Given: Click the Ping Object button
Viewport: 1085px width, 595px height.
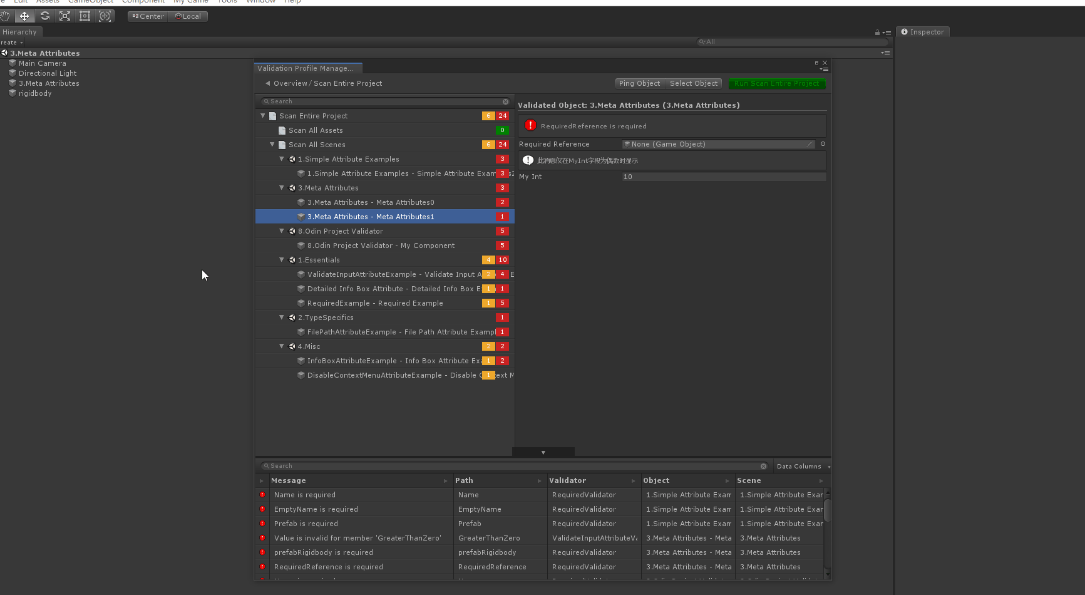Looking at the screenshot, I should point(639,83).
